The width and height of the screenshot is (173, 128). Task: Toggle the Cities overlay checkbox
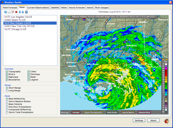(x=29, y=72)
